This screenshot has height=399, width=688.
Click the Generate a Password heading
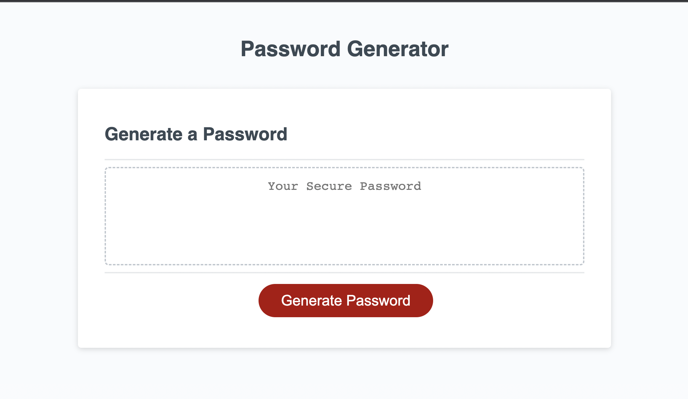(196, 134)
